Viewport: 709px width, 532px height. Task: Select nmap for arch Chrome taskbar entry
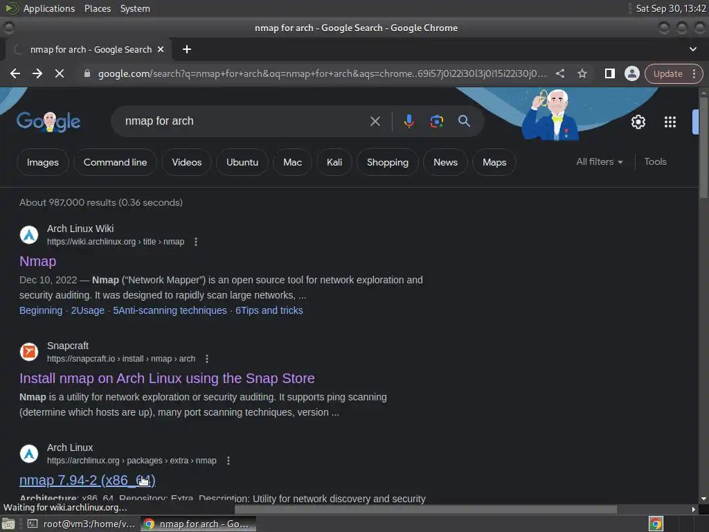(198, 524)
